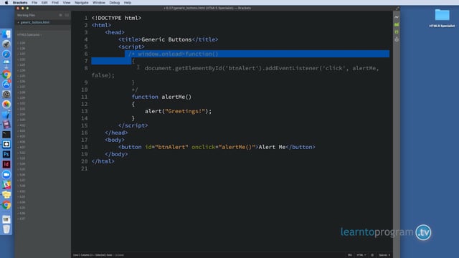
Task: Open the Spaces indentation setting in status bar
Action: 384,255
